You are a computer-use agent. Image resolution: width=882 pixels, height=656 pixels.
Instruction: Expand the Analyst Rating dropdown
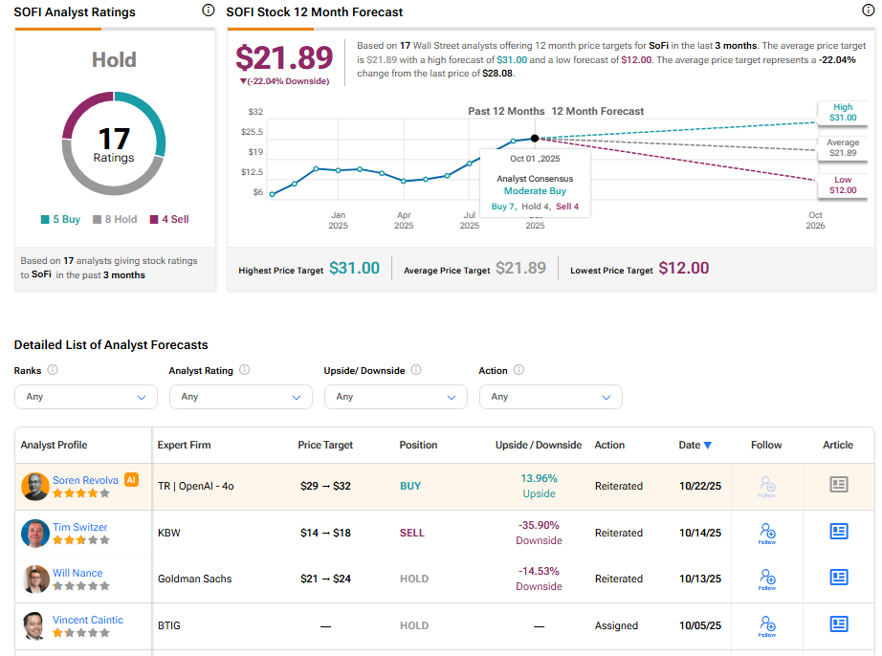tap(240, 397)
